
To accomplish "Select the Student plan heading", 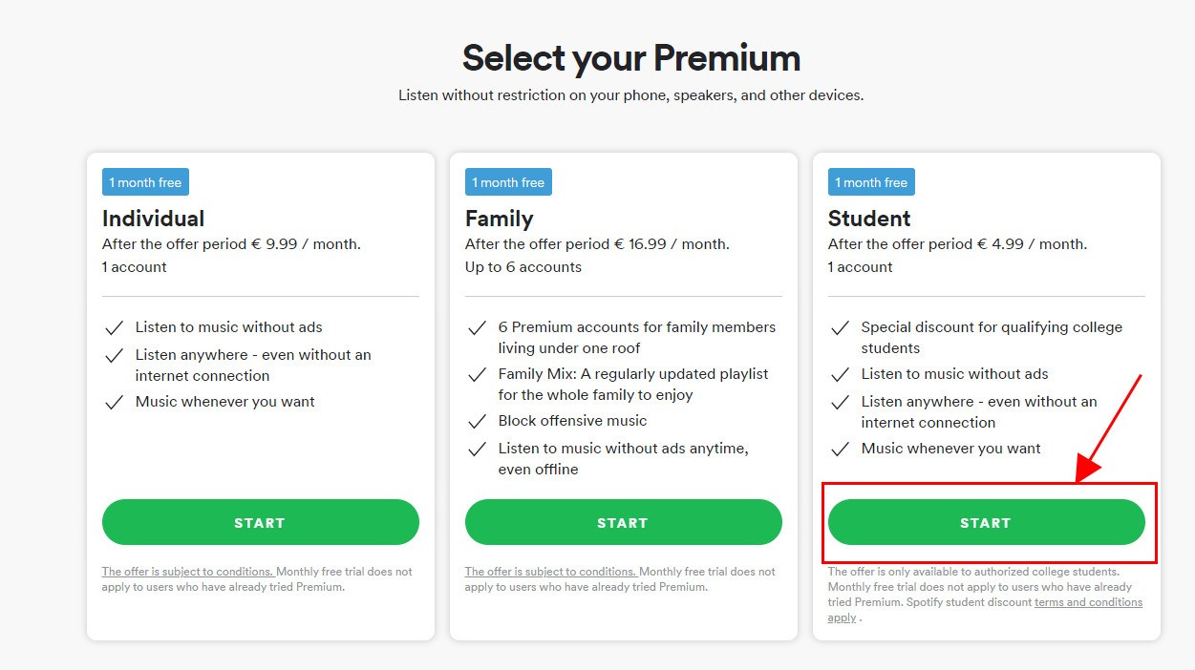I will point(868,218).
